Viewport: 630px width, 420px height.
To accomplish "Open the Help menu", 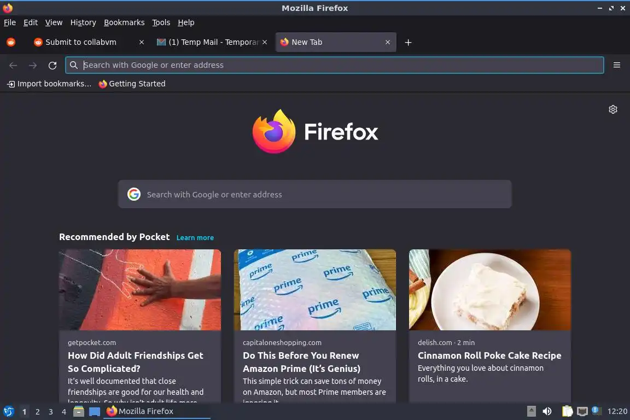I will [x=186, y=22].
